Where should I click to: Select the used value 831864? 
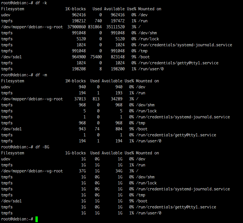95,27
